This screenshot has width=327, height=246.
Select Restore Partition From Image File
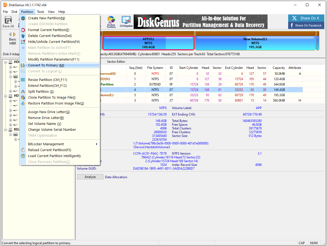pyautogui.click(x=59, y=103)
